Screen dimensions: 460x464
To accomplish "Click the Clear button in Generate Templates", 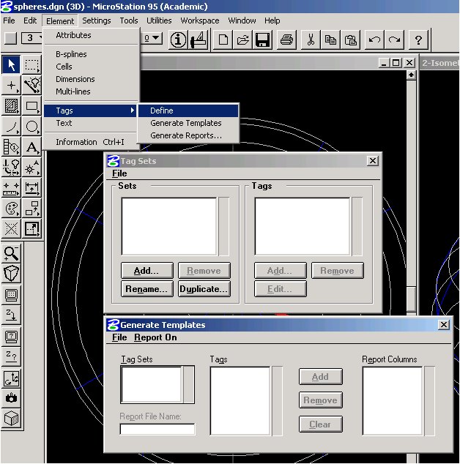I will tap(321, 424).
